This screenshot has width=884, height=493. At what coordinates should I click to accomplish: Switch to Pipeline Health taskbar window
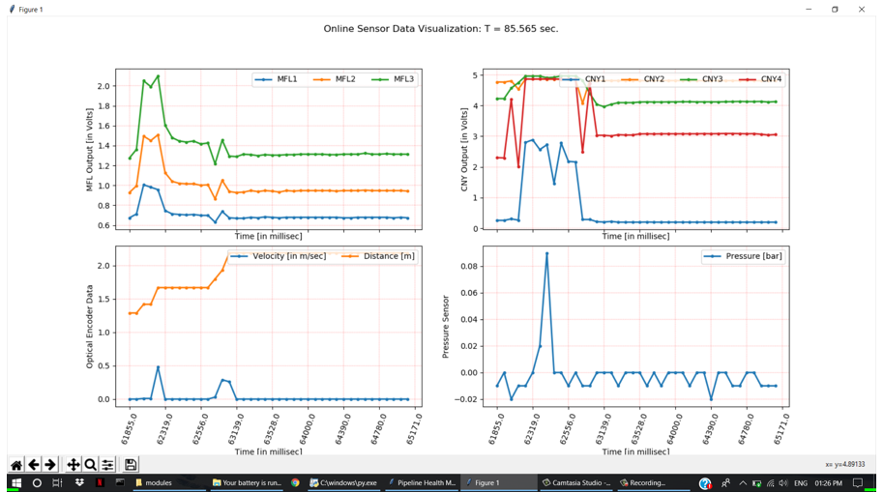point(422,483)
